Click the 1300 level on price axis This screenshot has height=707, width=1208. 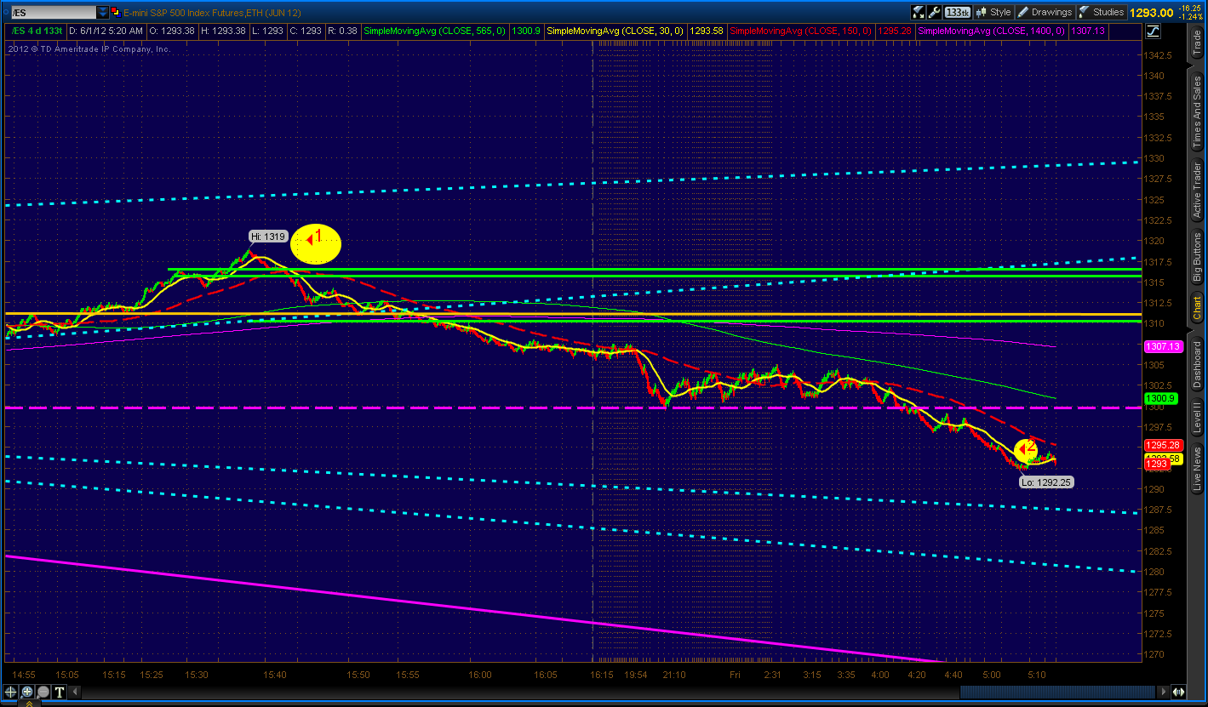pos(1155,407)
